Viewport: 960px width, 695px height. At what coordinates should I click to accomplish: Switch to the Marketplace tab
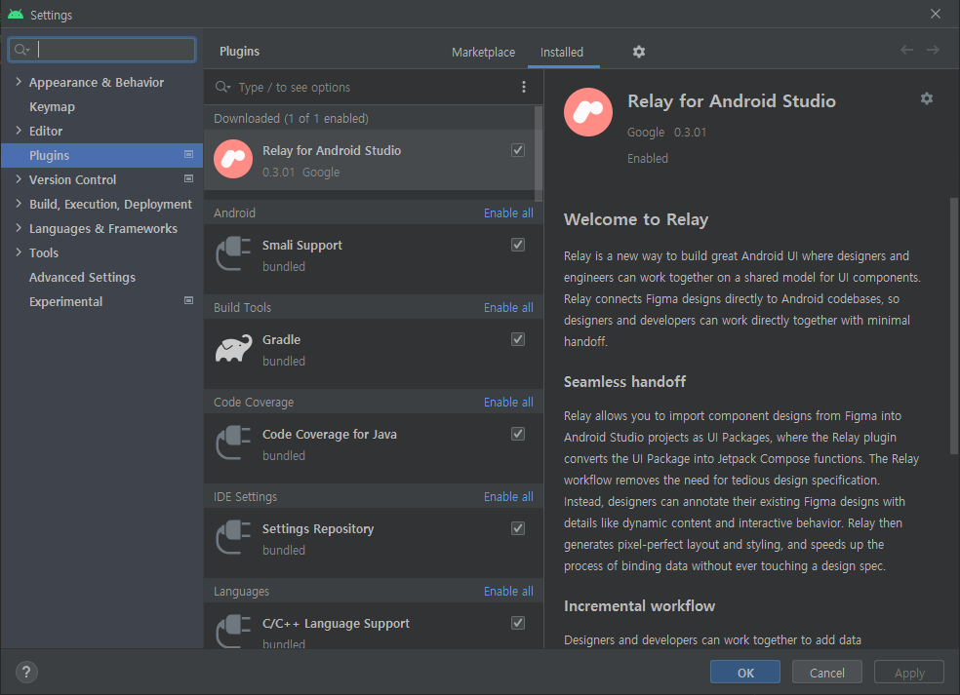483,52
